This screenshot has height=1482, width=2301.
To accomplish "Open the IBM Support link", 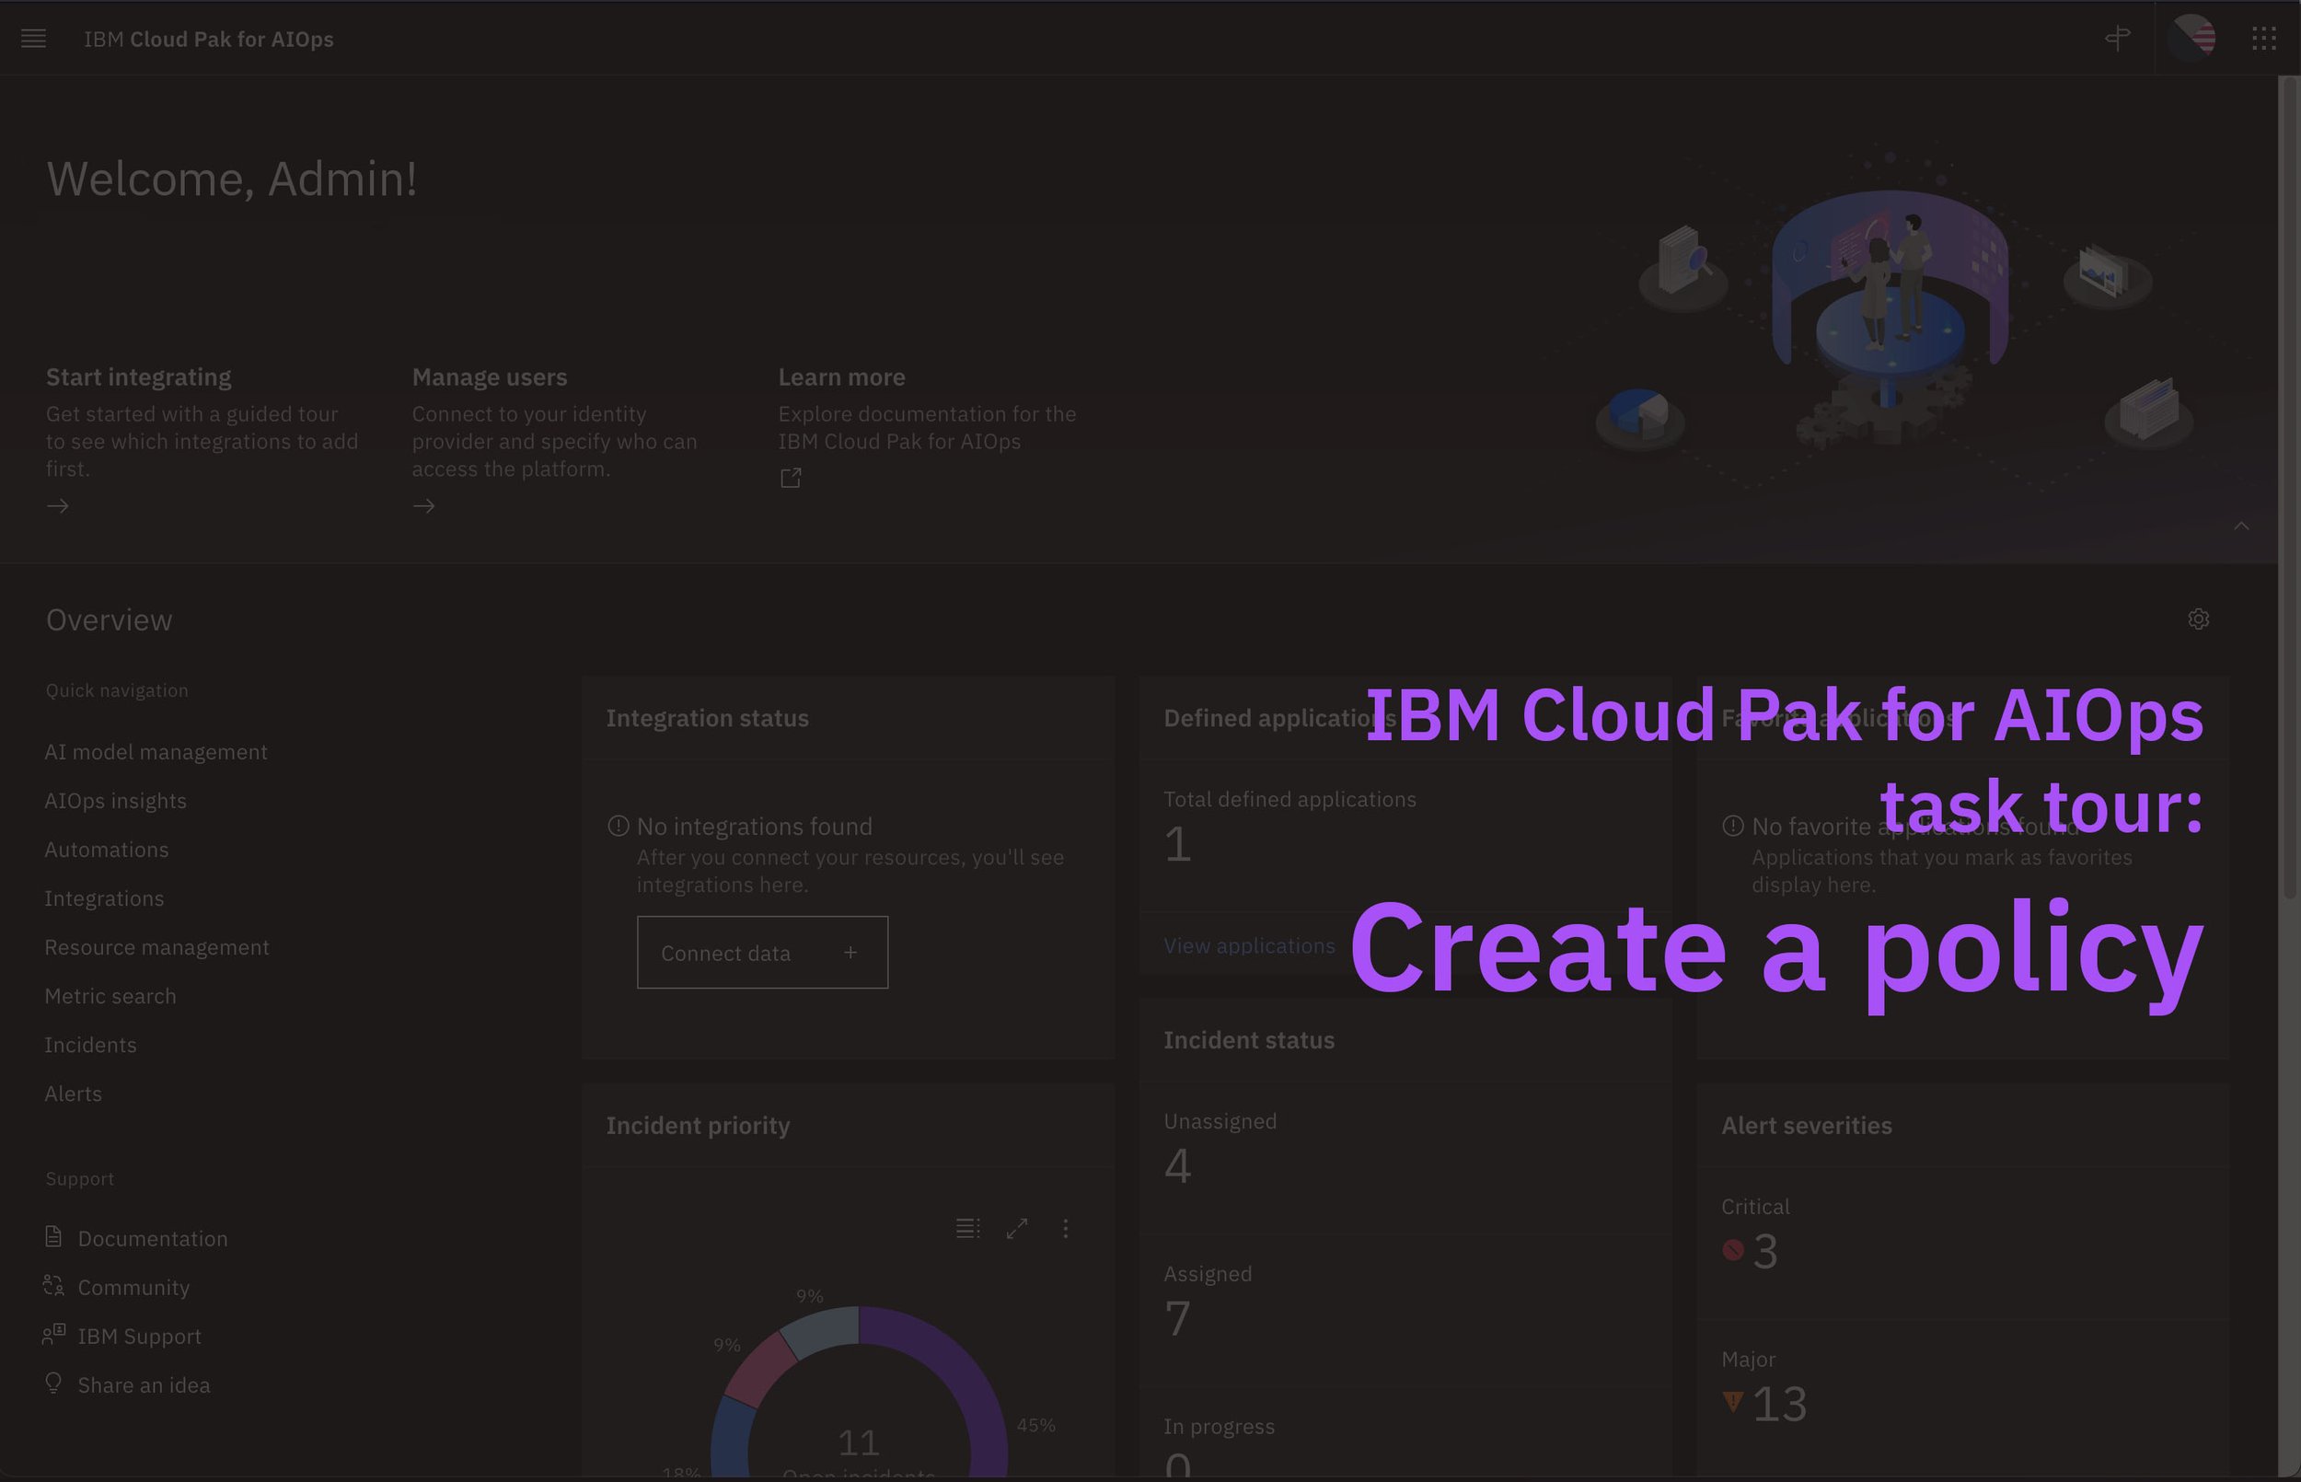I will pos(140,1336).
